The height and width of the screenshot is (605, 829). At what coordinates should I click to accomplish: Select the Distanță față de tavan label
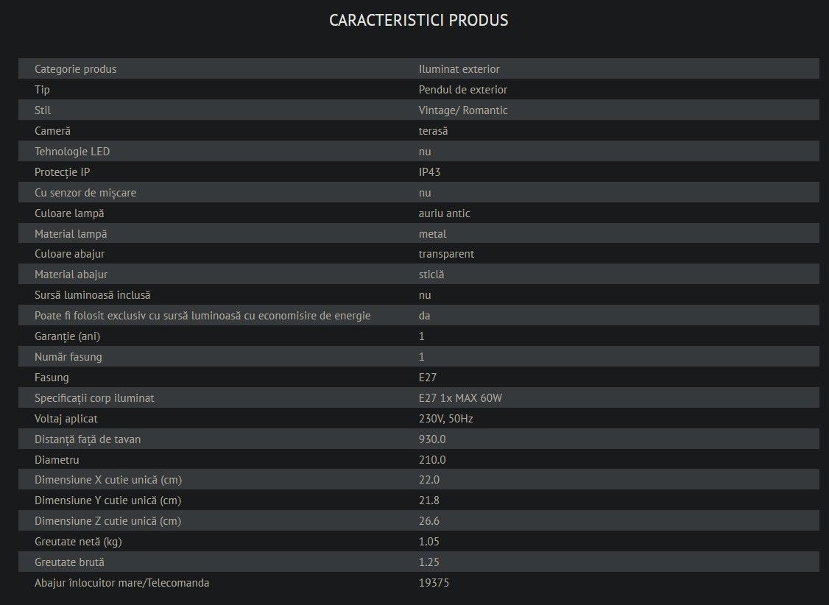(x=88, y=439)
